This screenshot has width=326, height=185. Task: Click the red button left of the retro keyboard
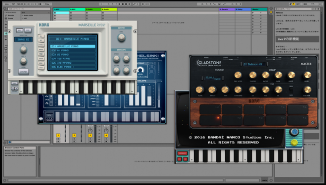[x=183, y=153]
